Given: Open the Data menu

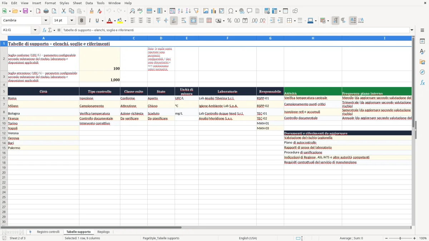Looking at the screenshot, I should coord(89,3).
